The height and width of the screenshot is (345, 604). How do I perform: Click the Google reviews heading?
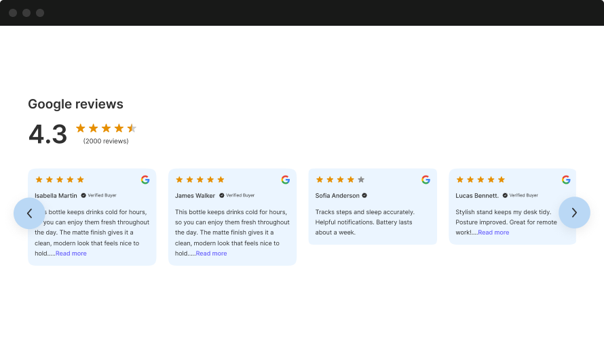(75, 104)
